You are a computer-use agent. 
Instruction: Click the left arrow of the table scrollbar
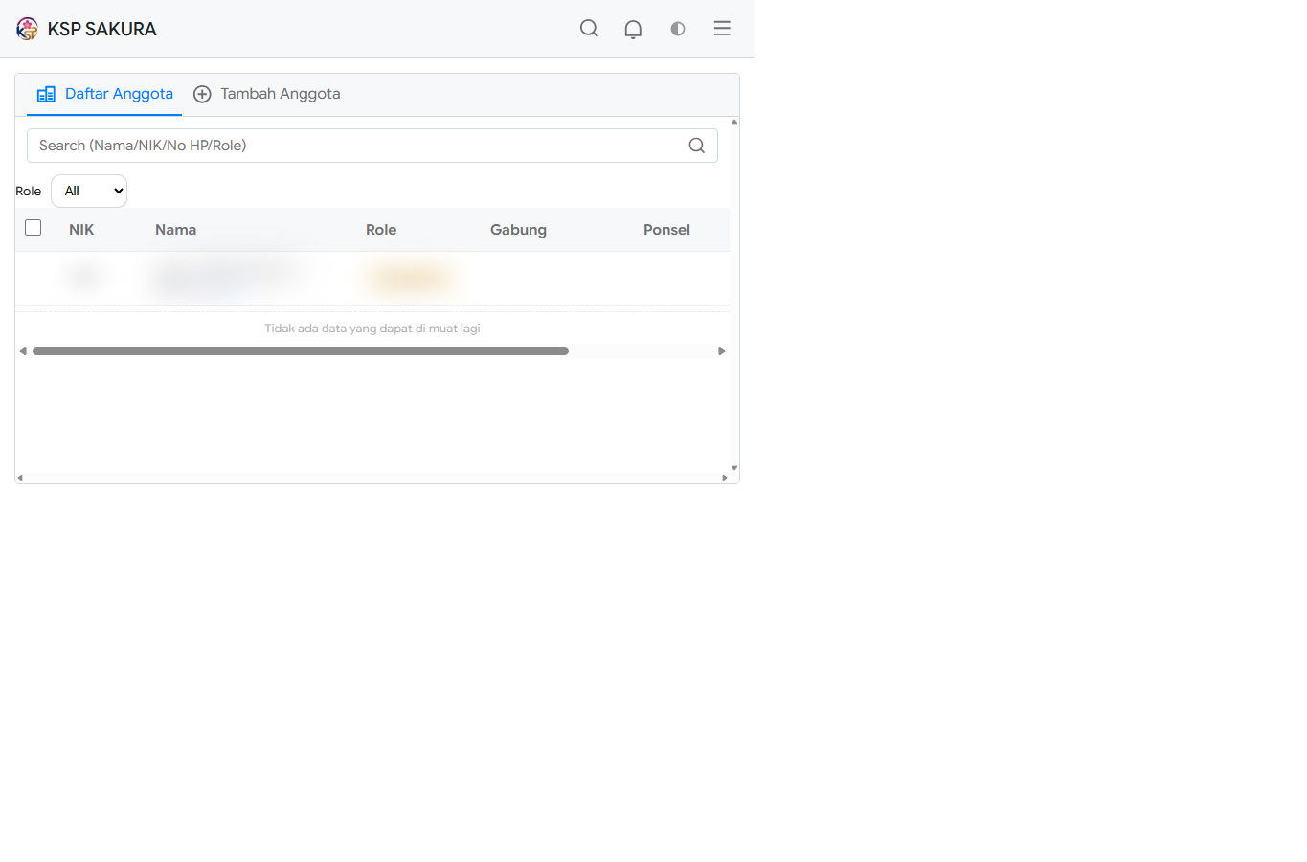pyautogui.click(x=23, y=352)
